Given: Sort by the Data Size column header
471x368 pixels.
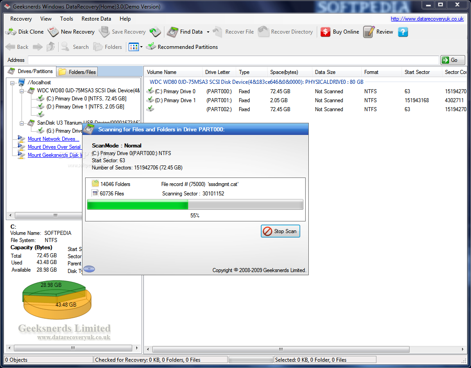Looking at the screenshot, I should tap(337, 72).
